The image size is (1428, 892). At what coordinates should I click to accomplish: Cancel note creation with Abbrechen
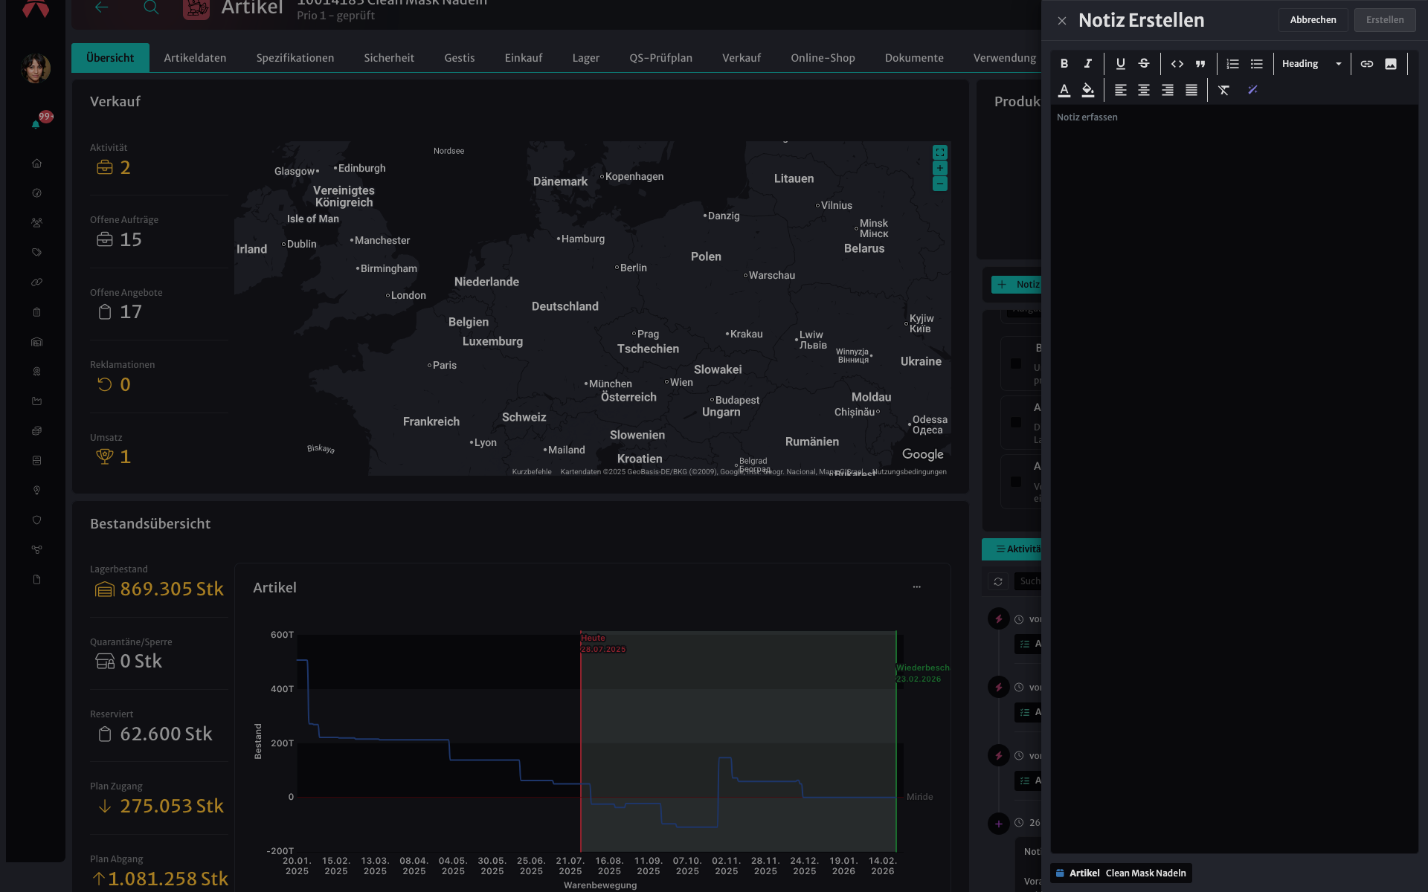[x=1313, y=20]
